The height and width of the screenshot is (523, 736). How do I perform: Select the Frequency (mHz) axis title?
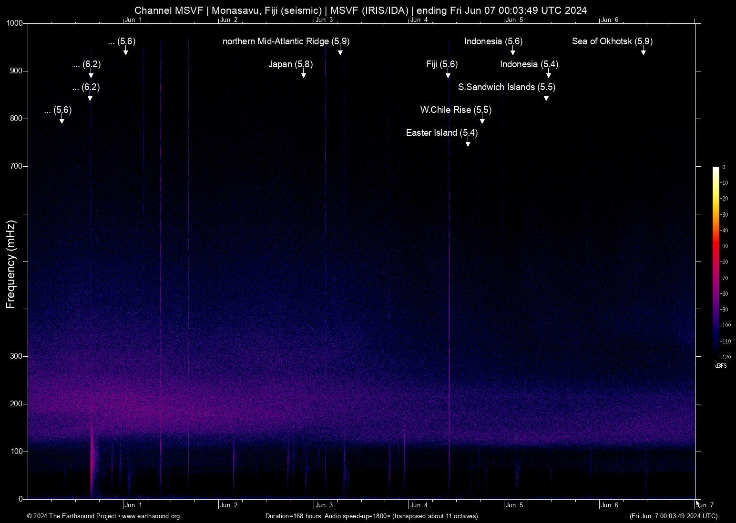coord(11,264)
